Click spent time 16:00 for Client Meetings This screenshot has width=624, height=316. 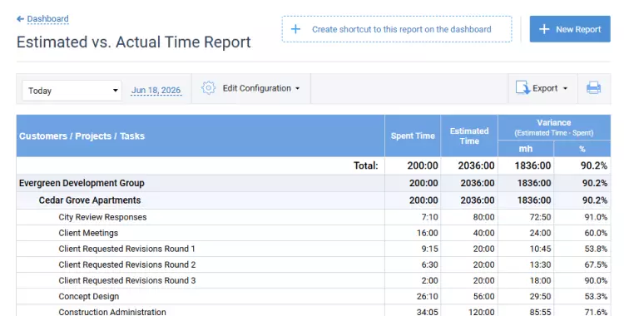tap(427, 233)
